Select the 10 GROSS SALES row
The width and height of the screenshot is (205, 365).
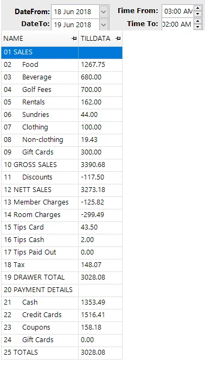coord(62,165)
